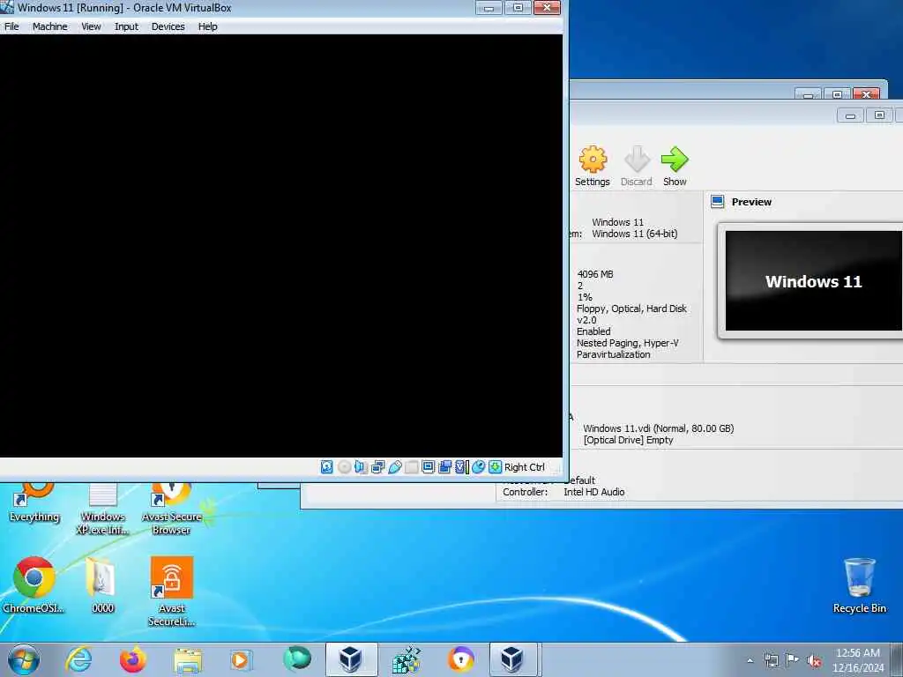Viewport: 903px width, 677px height.
Task: Click the mouse integration status icon
Action: click(x=478, y=467)
